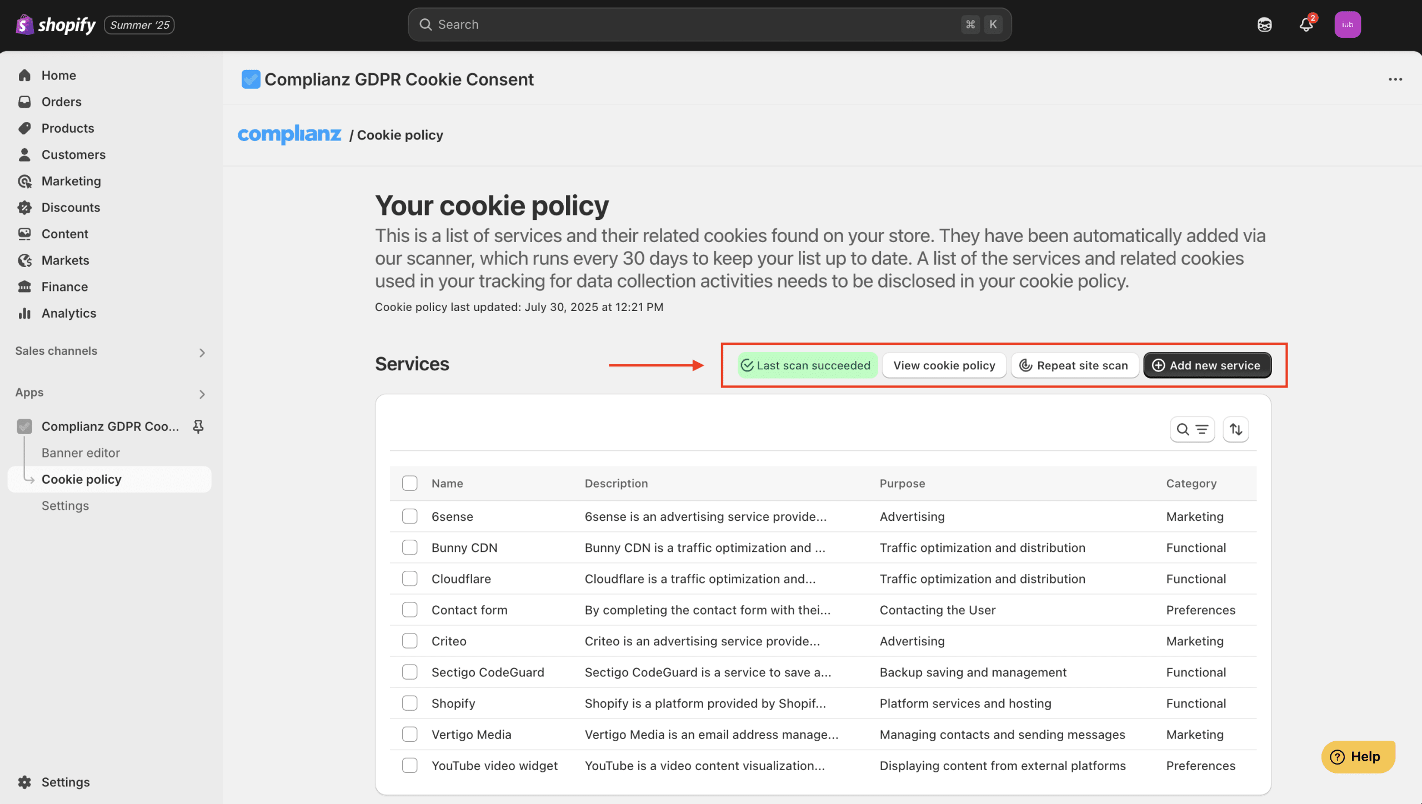
Task: Check the Sectigo CodeGuard row checkbox
Action: (410, 672)
